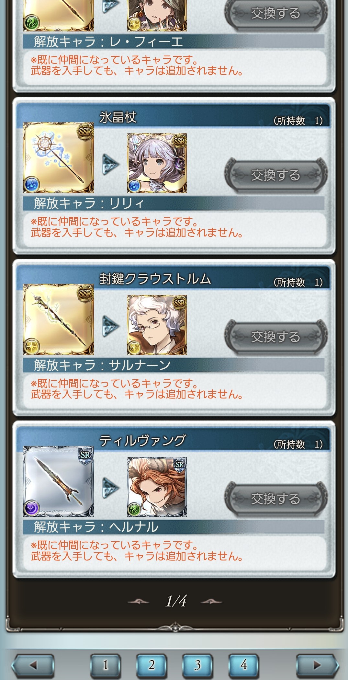Open the ヘルナル character portrait
This screenshot has height=680, width=348.
pyautogui.click(x=157, y=487)
